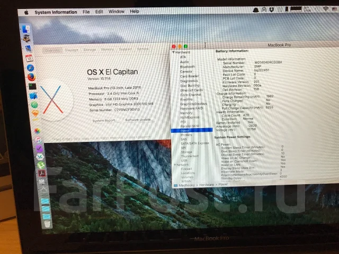Viewport: 339px width, 254px height.
Task: Open the Edit menu
Action: point(99,12)
